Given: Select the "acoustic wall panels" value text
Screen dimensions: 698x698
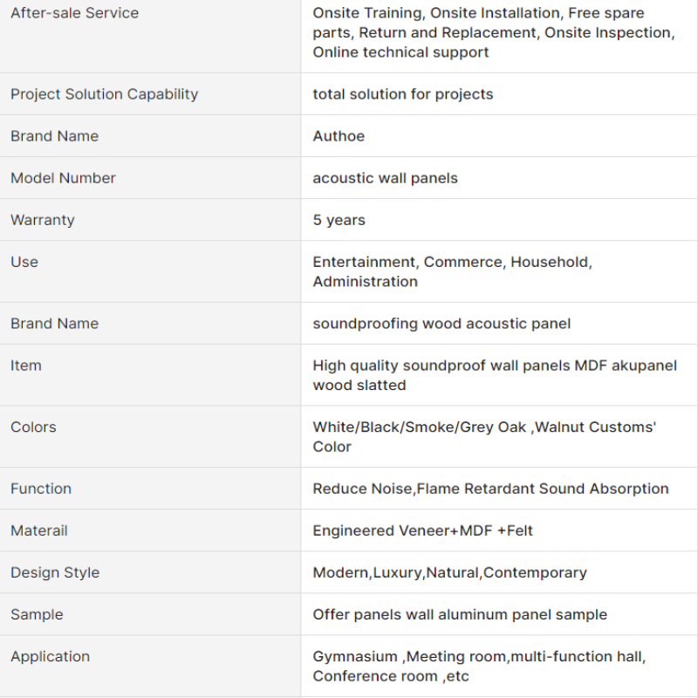Looking at the screenshot, I should [385, 178].
